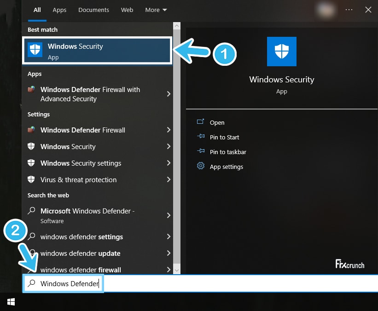Viewport: 378px width, 311px height.
Task: Open the Windows Security best match result
Action: tap(97, 51)
